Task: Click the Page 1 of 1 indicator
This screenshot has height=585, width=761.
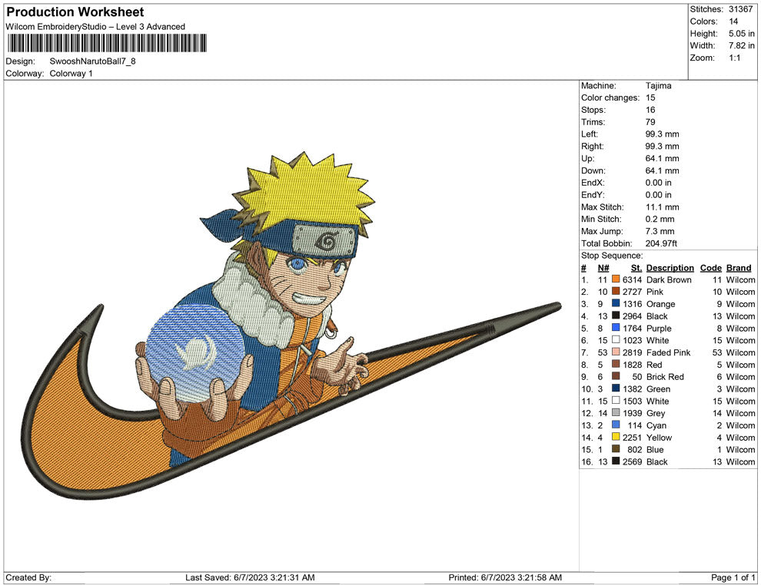Action: [x=733, y=577]
